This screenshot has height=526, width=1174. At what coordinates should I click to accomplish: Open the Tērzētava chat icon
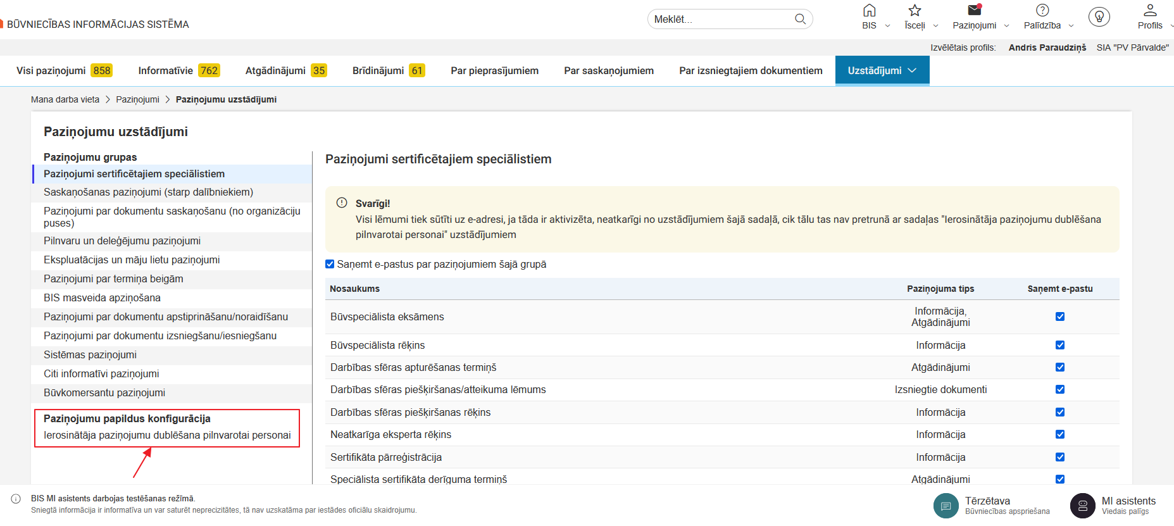pos(946,506)
